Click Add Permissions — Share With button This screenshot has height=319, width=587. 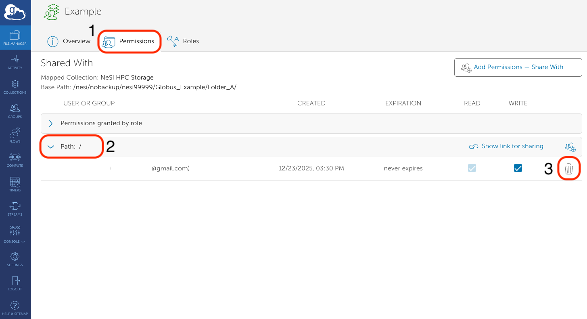click(518, 67)
